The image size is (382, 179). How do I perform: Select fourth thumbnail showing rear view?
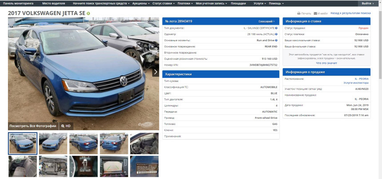click(x=114, y=144)
